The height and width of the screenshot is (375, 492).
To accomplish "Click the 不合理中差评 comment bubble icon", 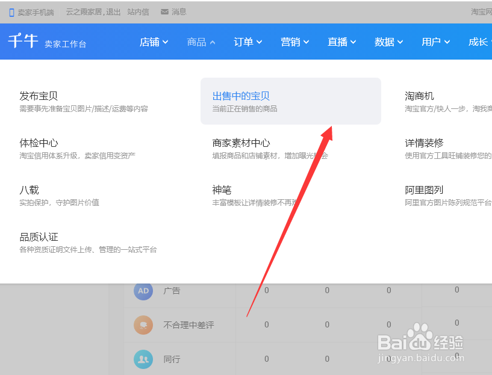I will 143,325.
